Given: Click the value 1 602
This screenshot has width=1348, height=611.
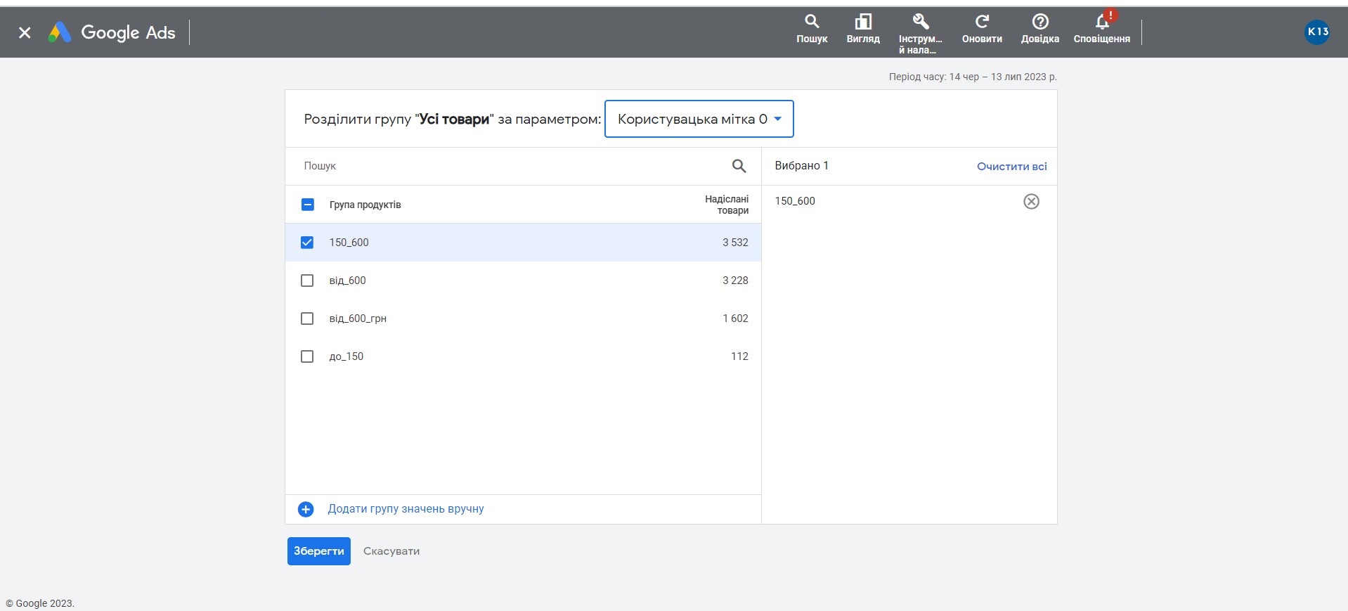Looking at the screenshot, I should [x=735, y=319].
